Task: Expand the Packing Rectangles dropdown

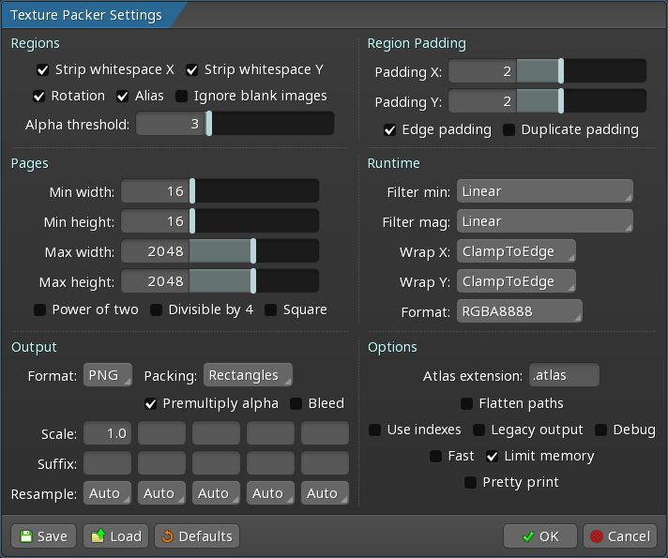Action: click(x=248, y=375)
